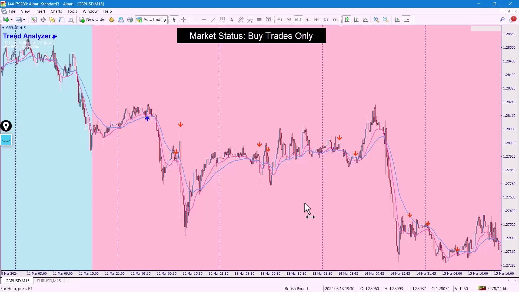Image resolution: width=519 pixels, height=292 pixels.
Task: Open the Charts menu
Action: click(56, 11)
